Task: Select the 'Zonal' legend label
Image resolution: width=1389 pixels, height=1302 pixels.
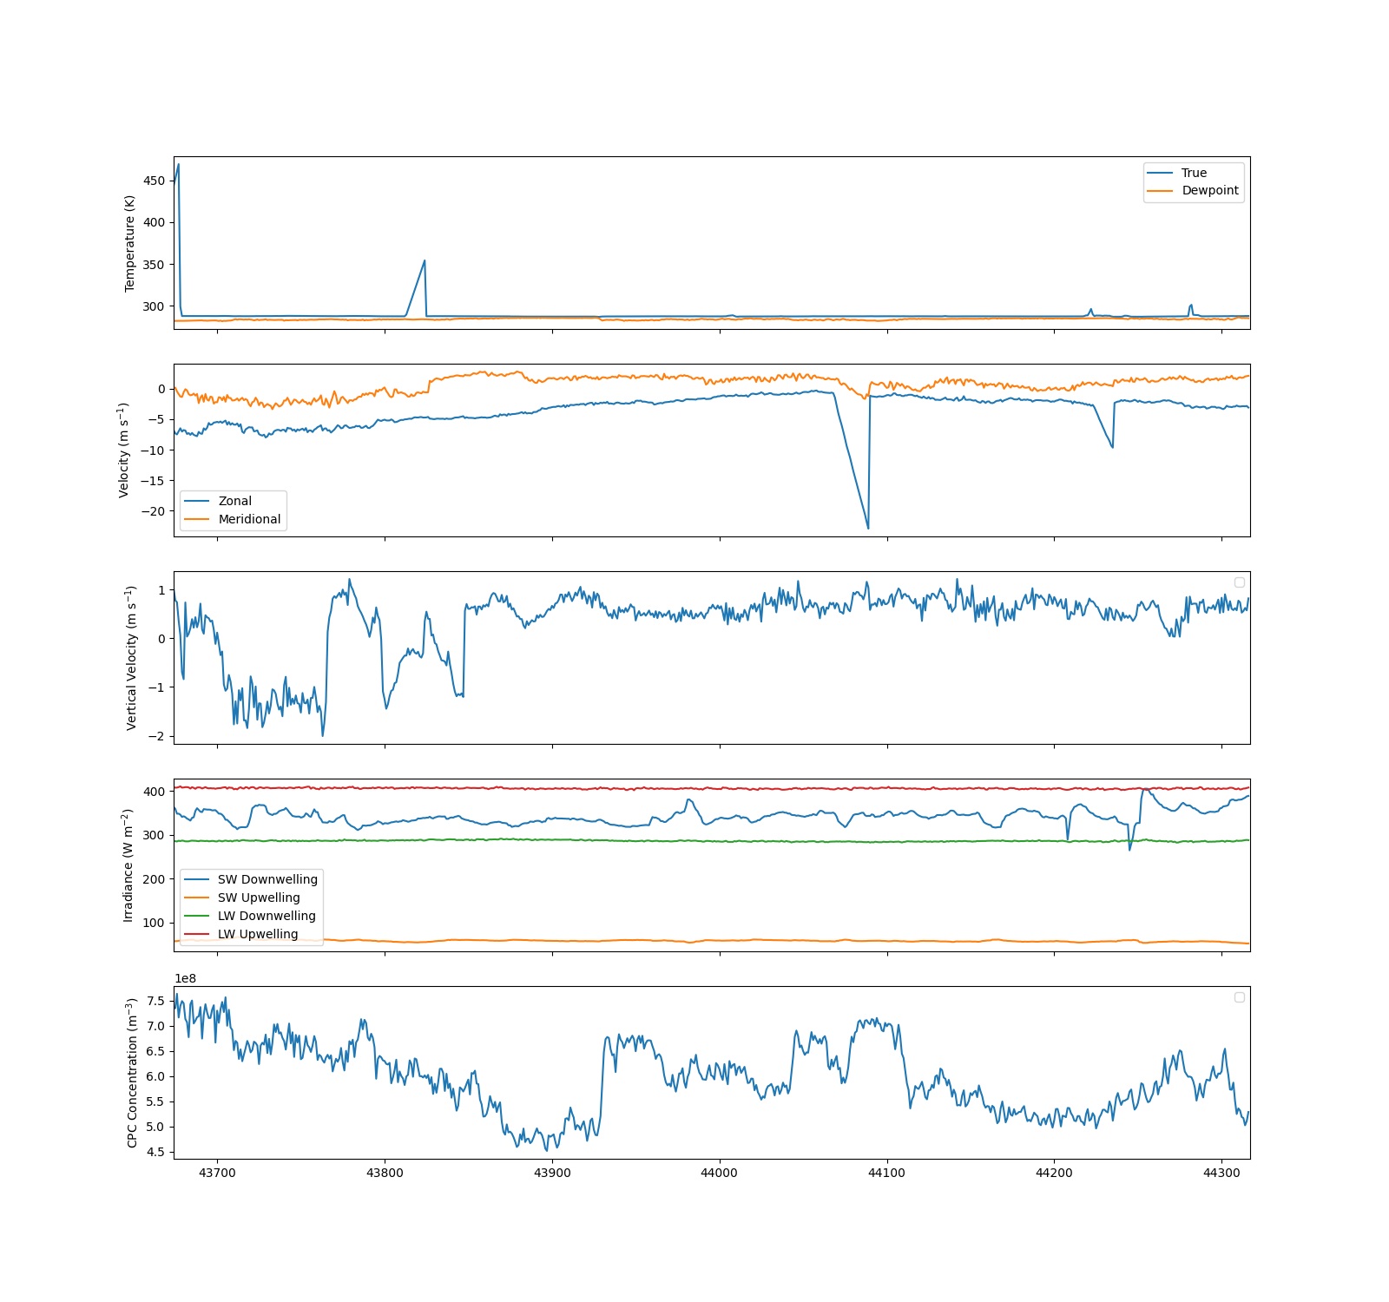Action: point(234,501)
